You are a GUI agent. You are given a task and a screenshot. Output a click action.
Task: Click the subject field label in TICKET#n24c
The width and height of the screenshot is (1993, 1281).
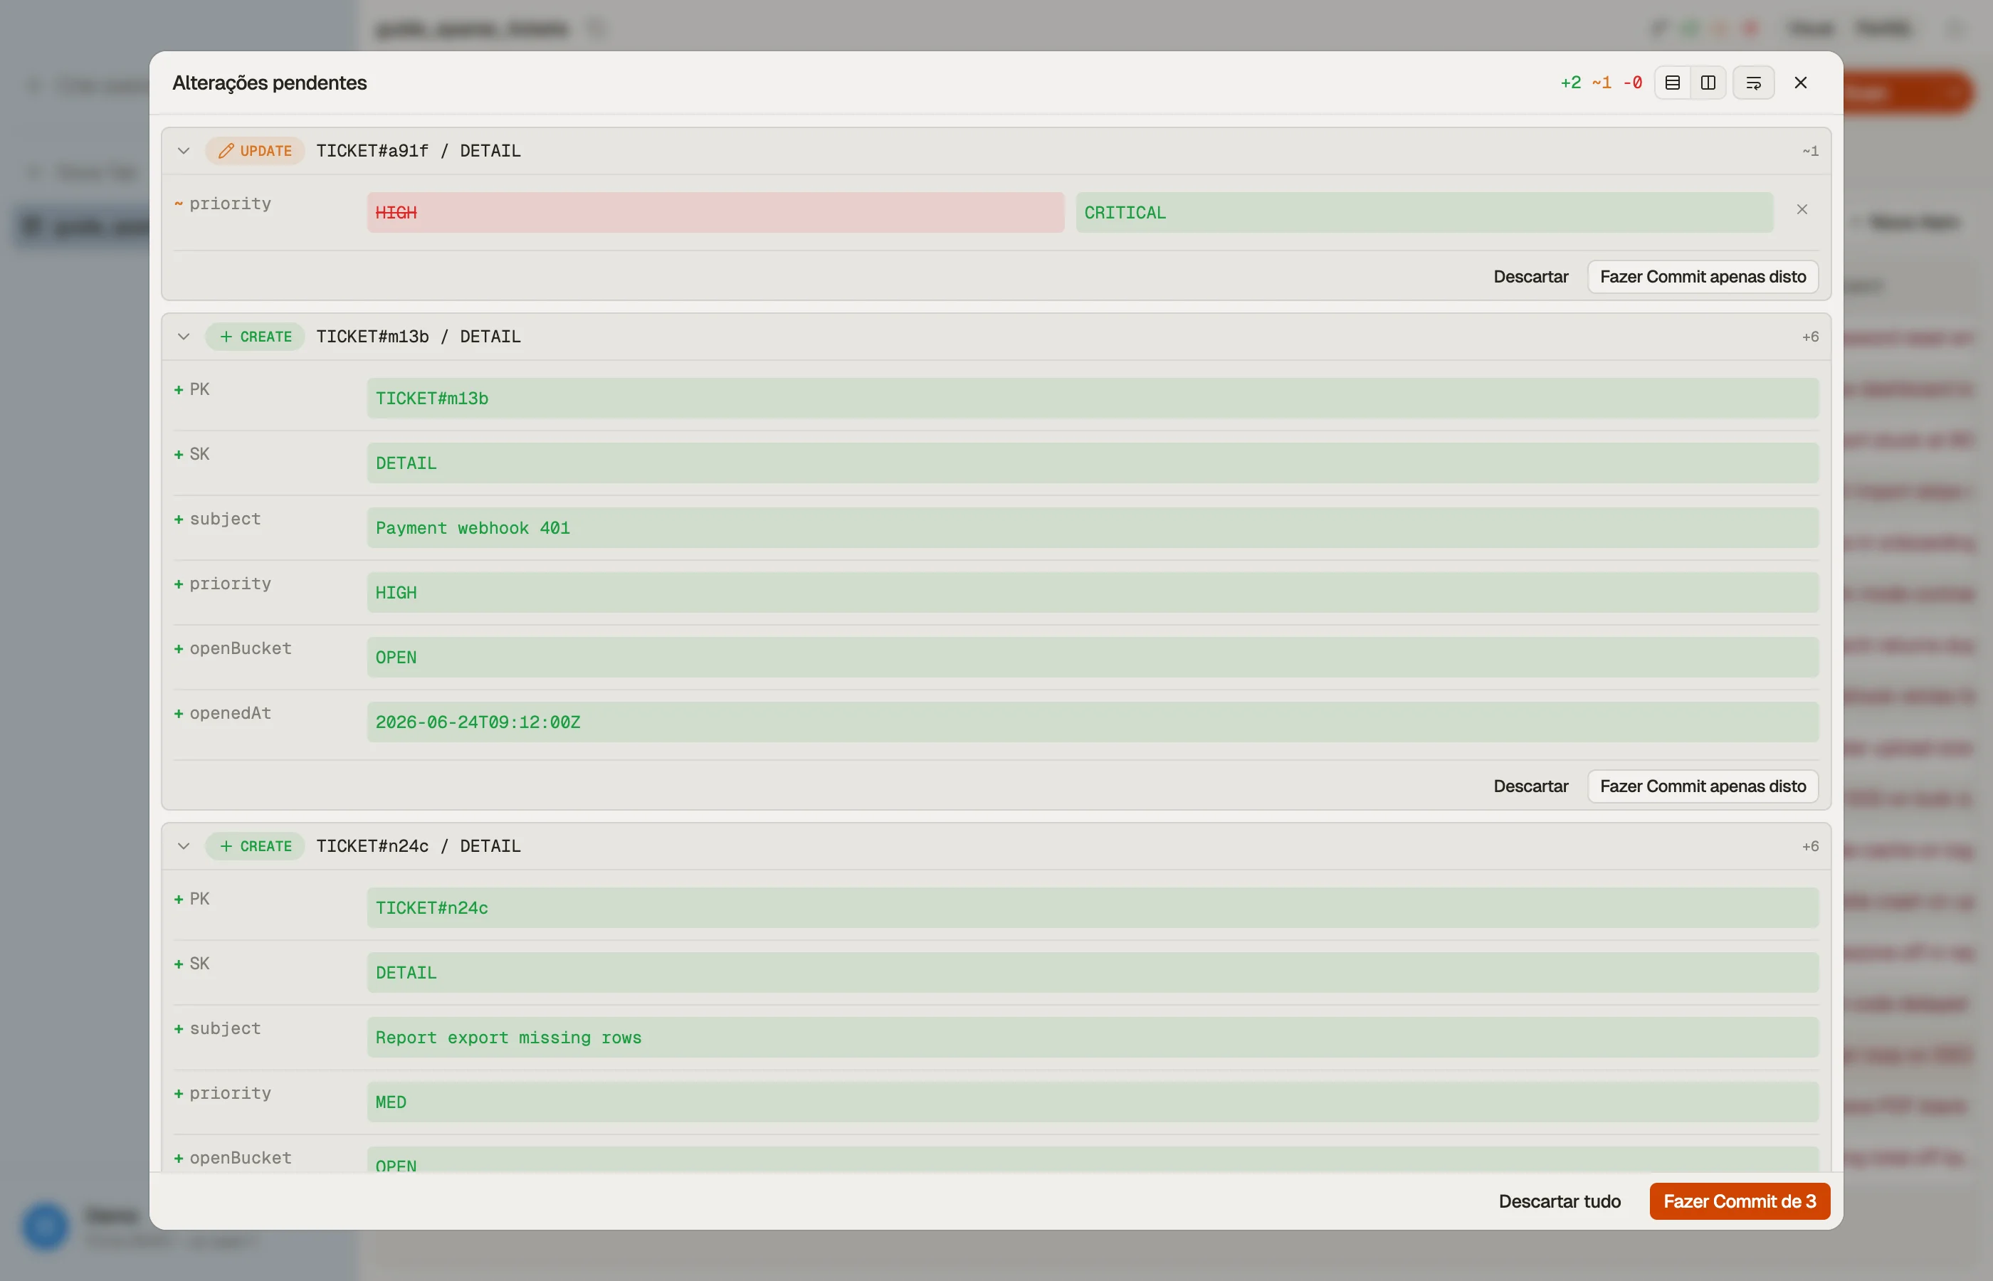click(x=226, y=1029)
